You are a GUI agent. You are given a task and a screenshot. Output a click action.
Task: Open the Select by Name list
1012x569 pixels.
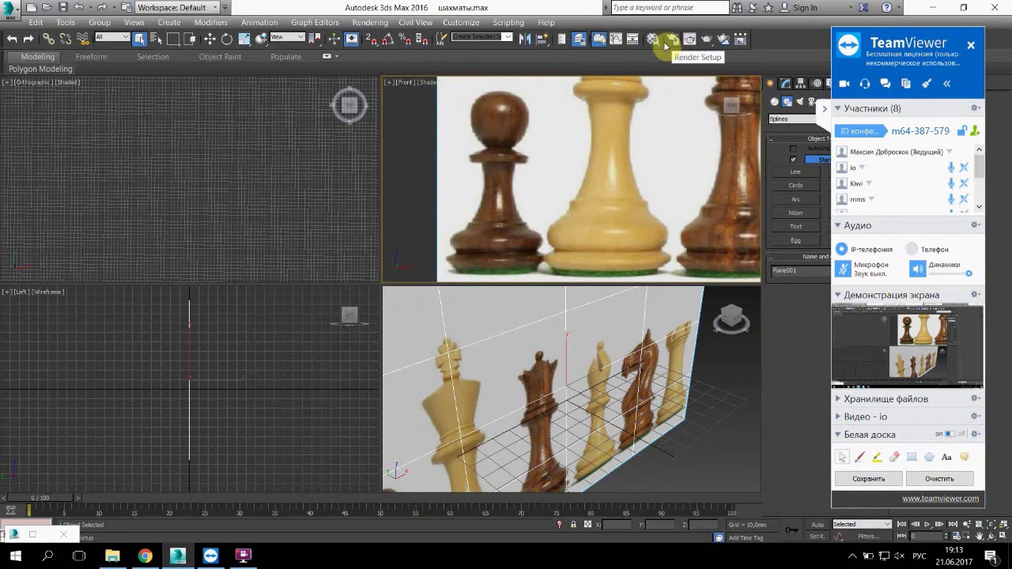click(x=156, y=39)
